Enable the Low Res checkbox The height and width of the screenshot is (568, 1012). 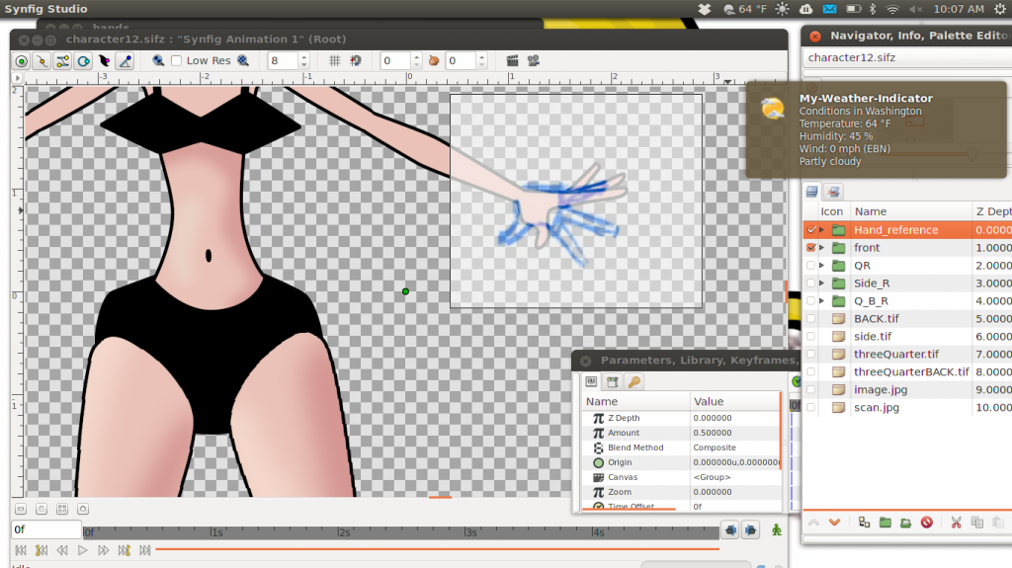tap(176, 60)
